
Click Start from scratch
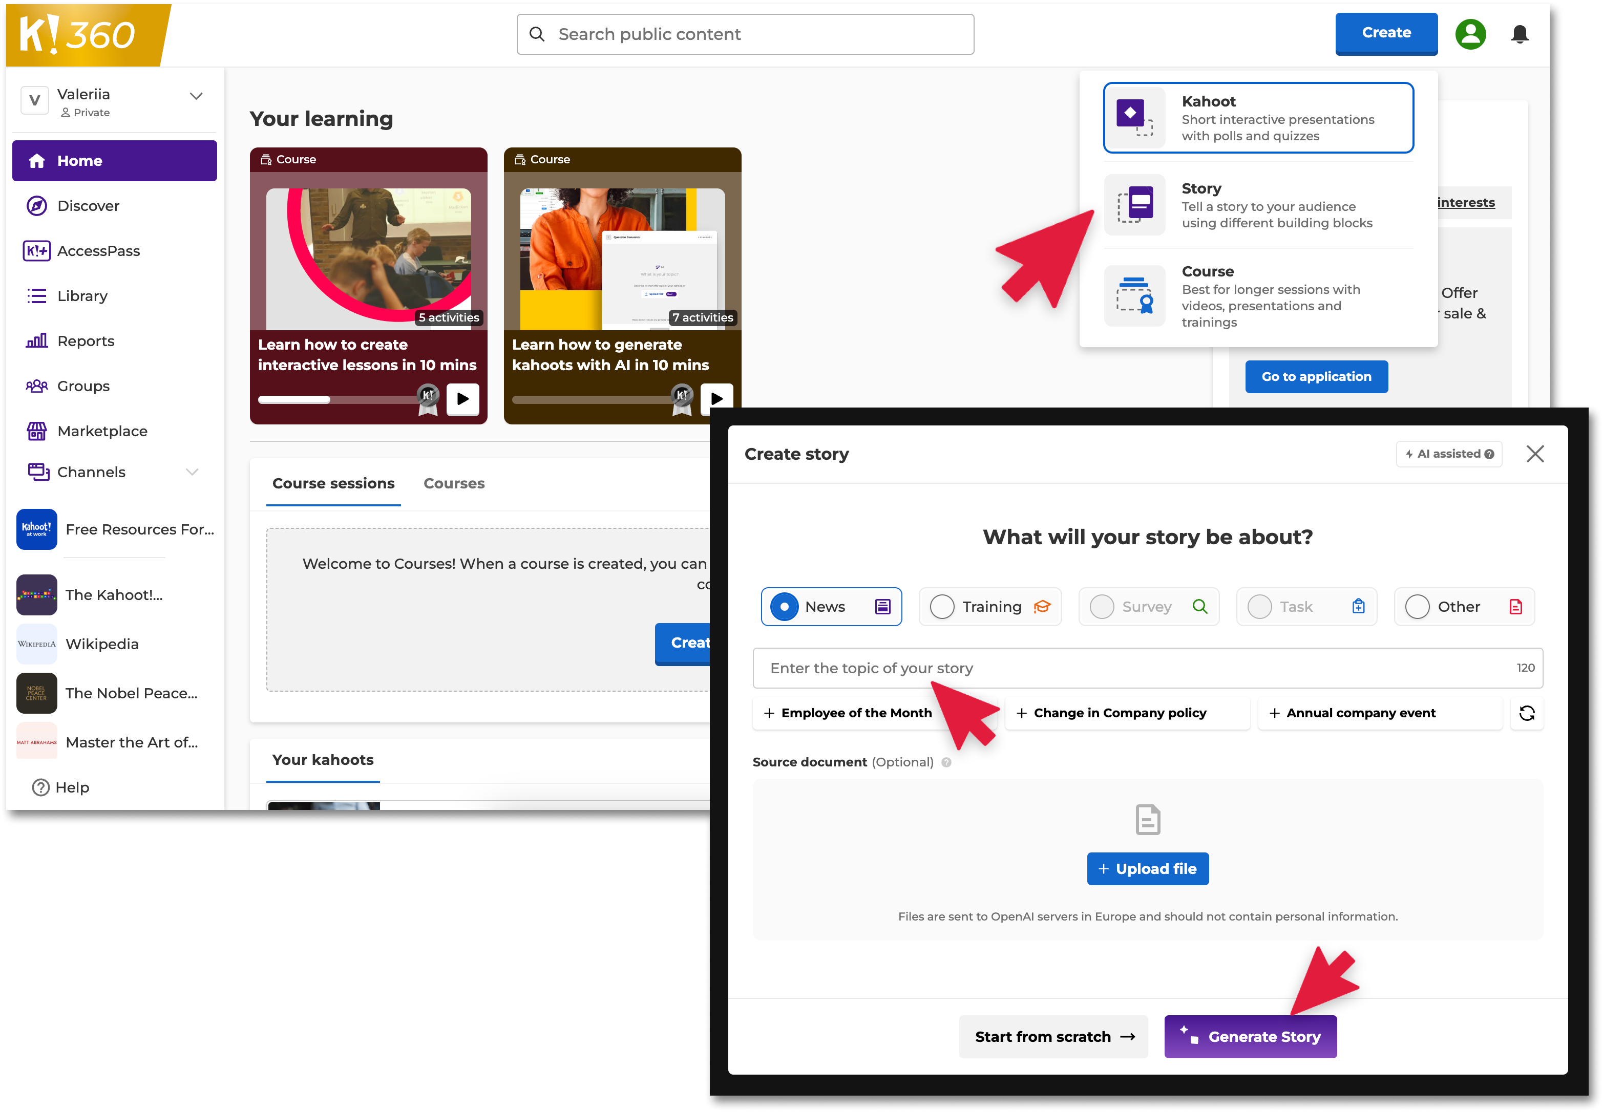[1052, 1037]
